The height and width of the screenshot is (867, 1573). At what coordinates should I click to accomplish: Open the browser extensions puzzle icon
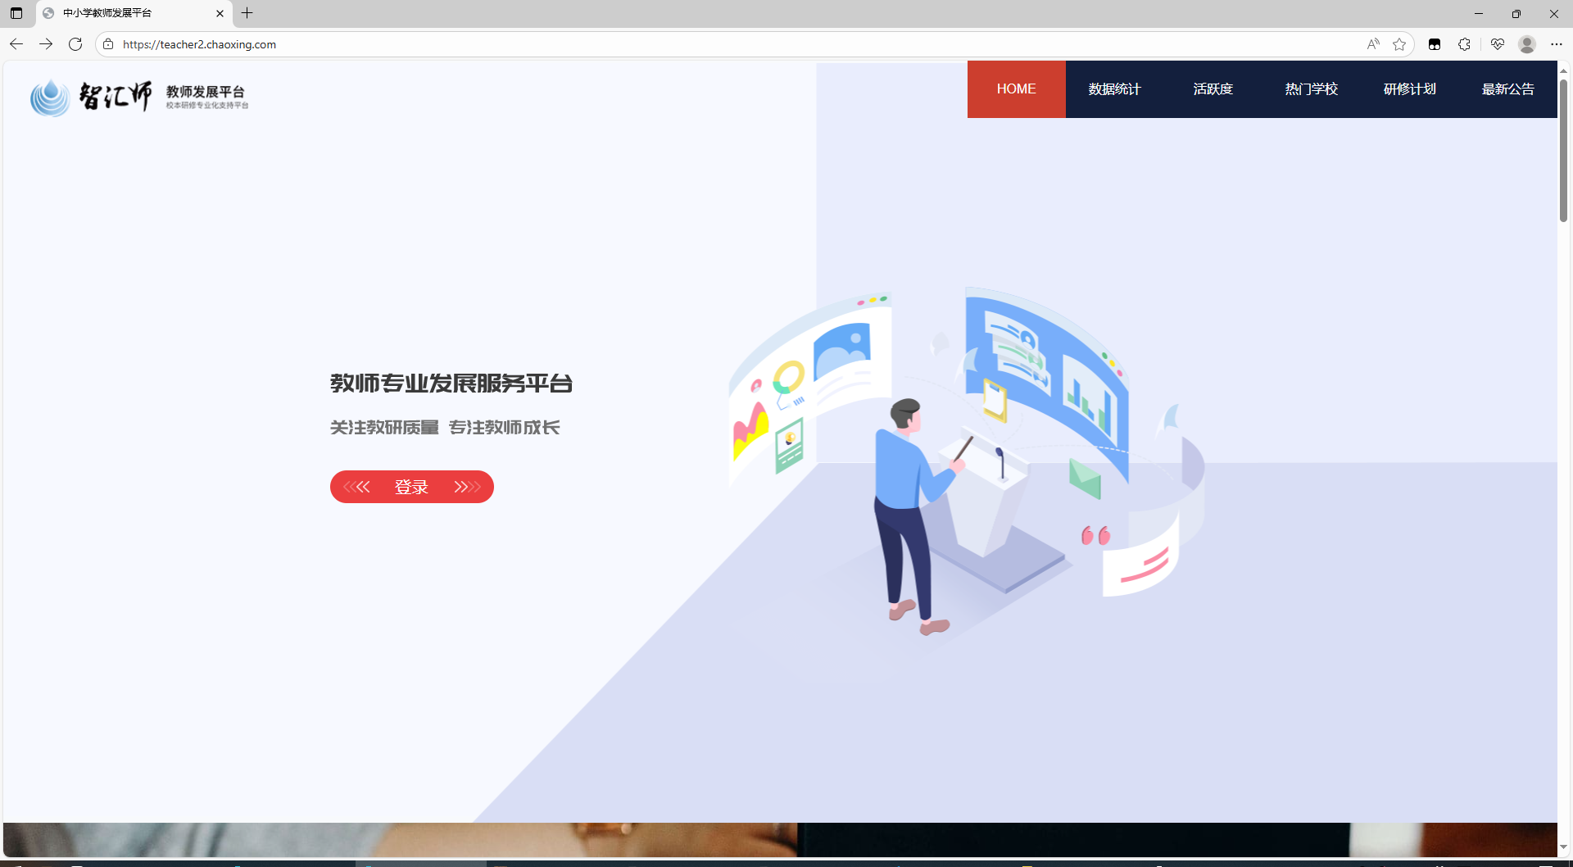click(1464, 44)
